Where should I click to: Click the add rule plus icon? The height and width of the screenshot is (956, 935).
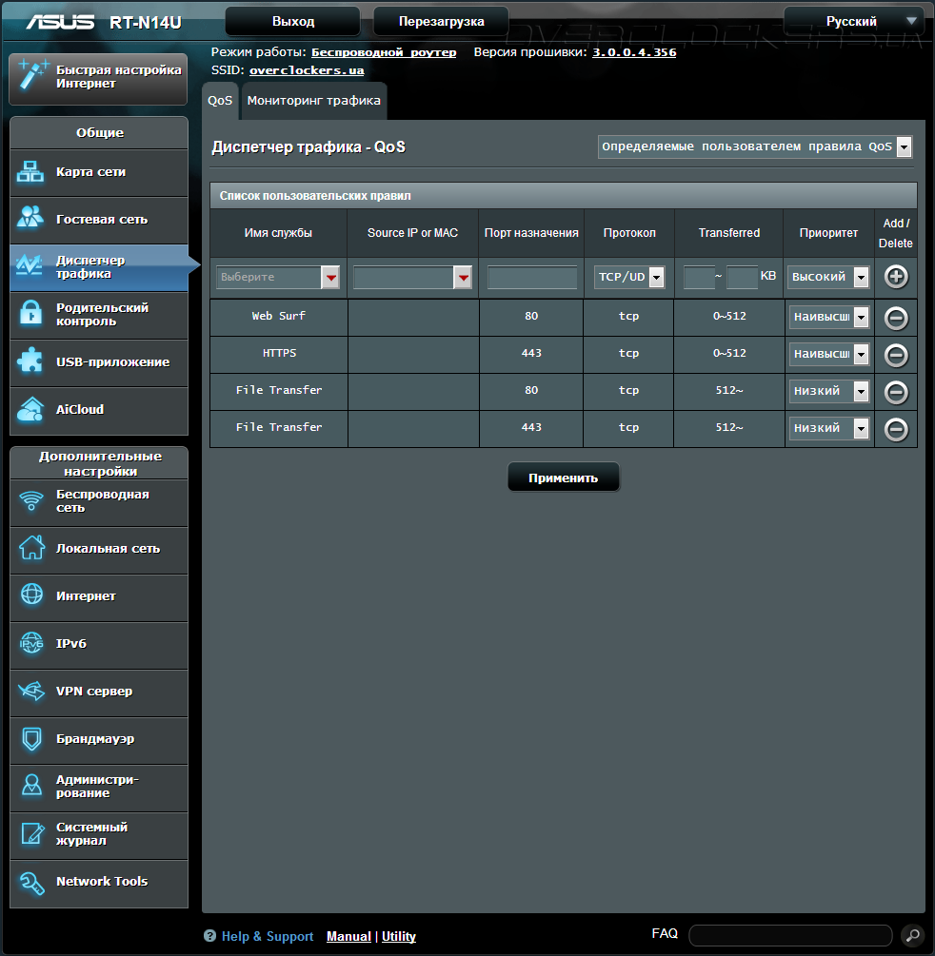tap(896, 277)
